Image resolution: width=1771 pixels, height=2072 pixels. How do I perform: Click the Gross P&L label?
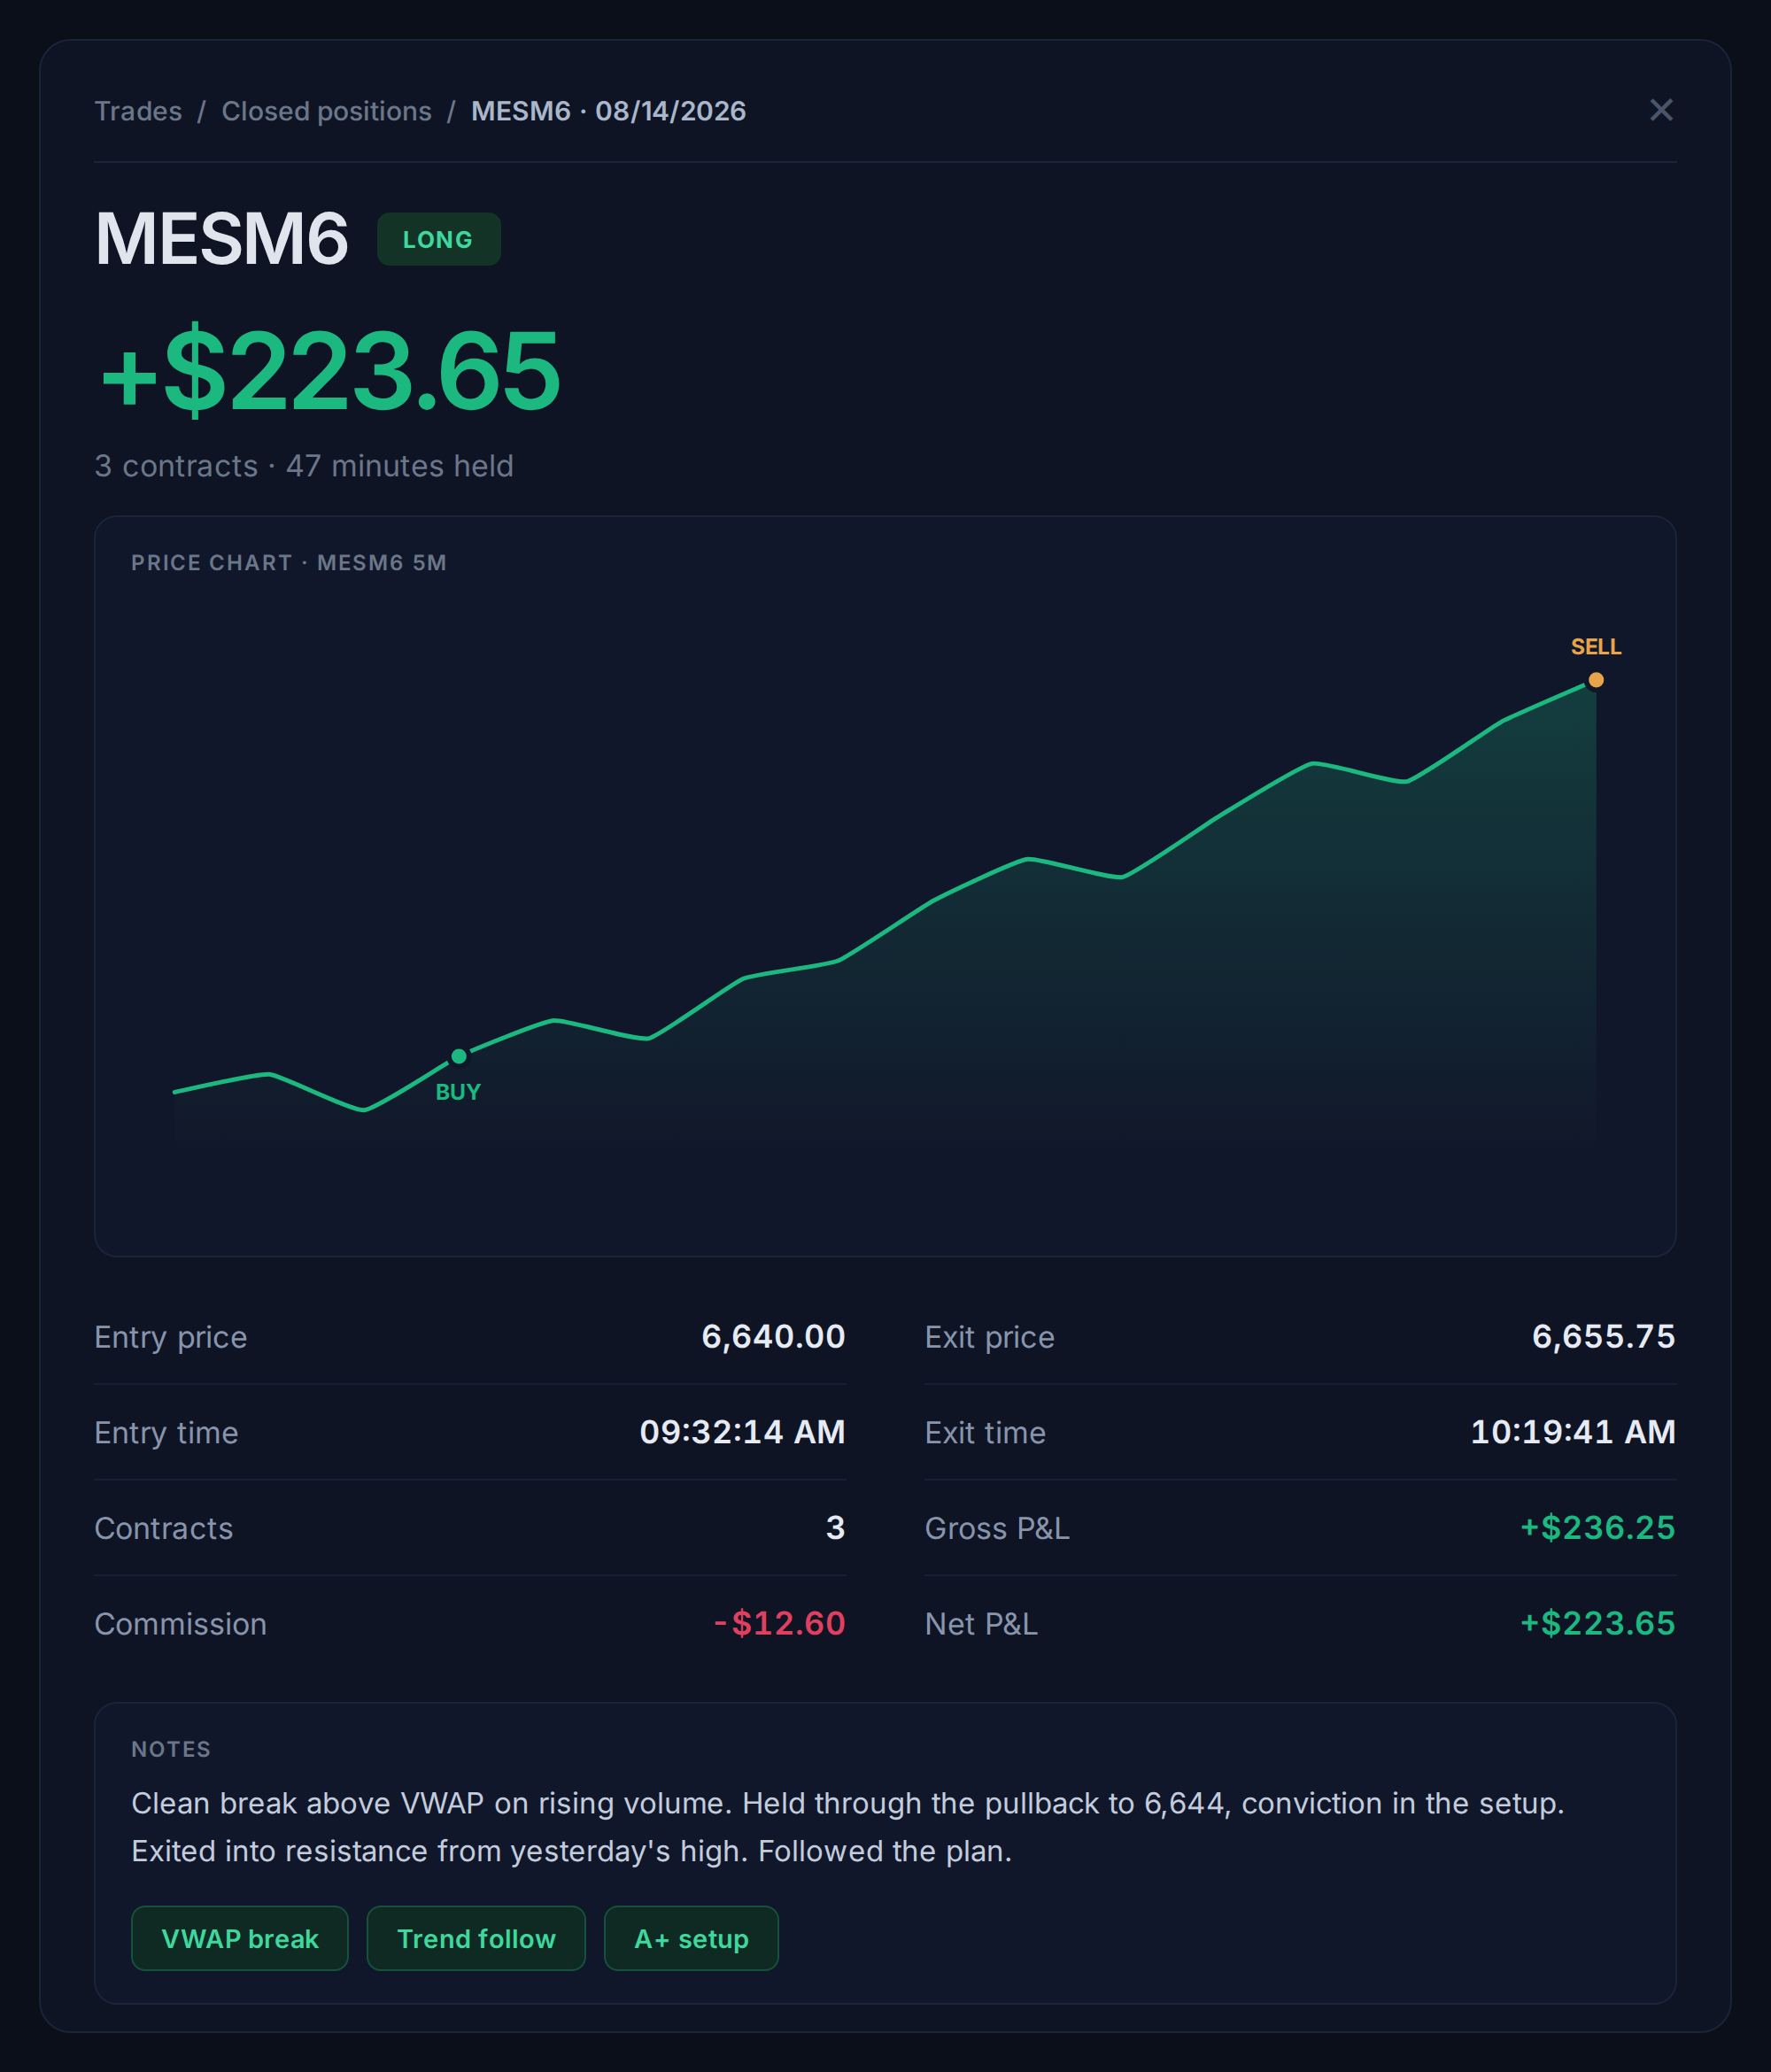[x=997, y=1528]
